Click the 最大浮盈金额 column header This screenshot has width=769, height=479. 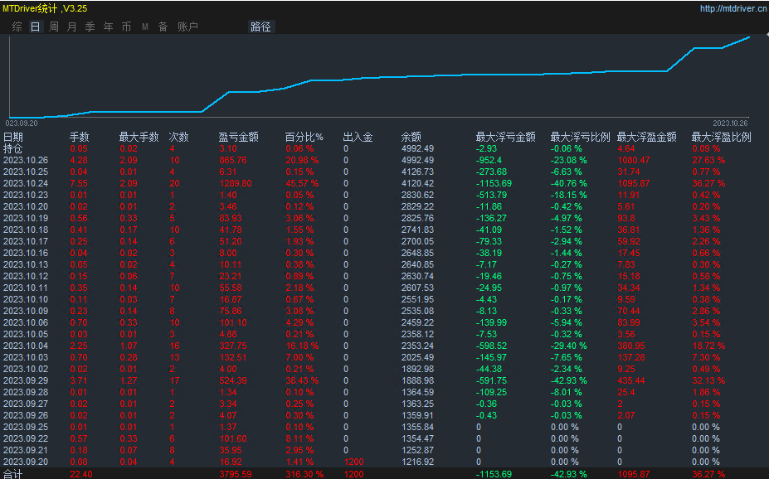647,137
